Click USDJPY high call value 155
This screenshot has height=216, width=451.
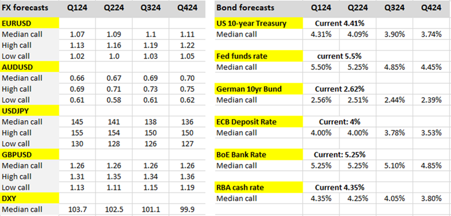pyautogui.click(x=78, y=133)
